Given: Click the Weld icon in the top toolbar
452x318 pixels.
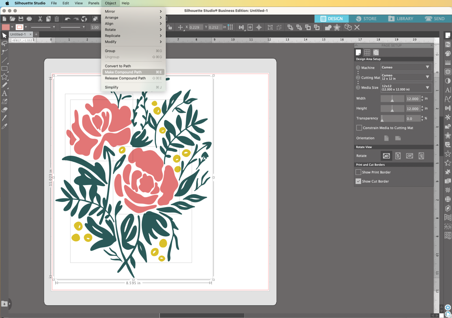Looking at the screenshot, I should pos(328,27).
